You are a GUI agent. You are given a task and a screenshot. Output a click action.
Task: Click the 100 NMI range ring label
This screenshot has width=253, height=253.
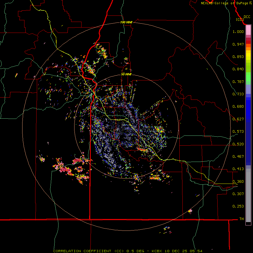[126, 22]
